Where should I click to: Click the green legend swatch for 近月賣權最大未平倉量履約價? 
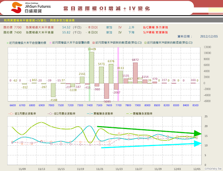[8, 43]
